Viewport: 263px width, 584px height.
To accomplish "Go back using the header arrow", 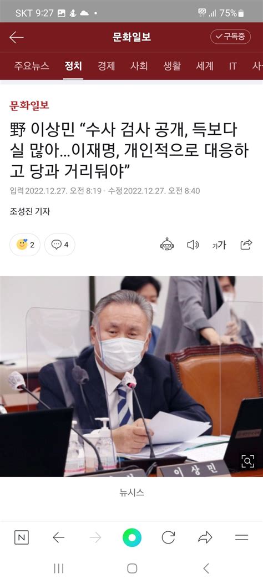I will point(17,37).
